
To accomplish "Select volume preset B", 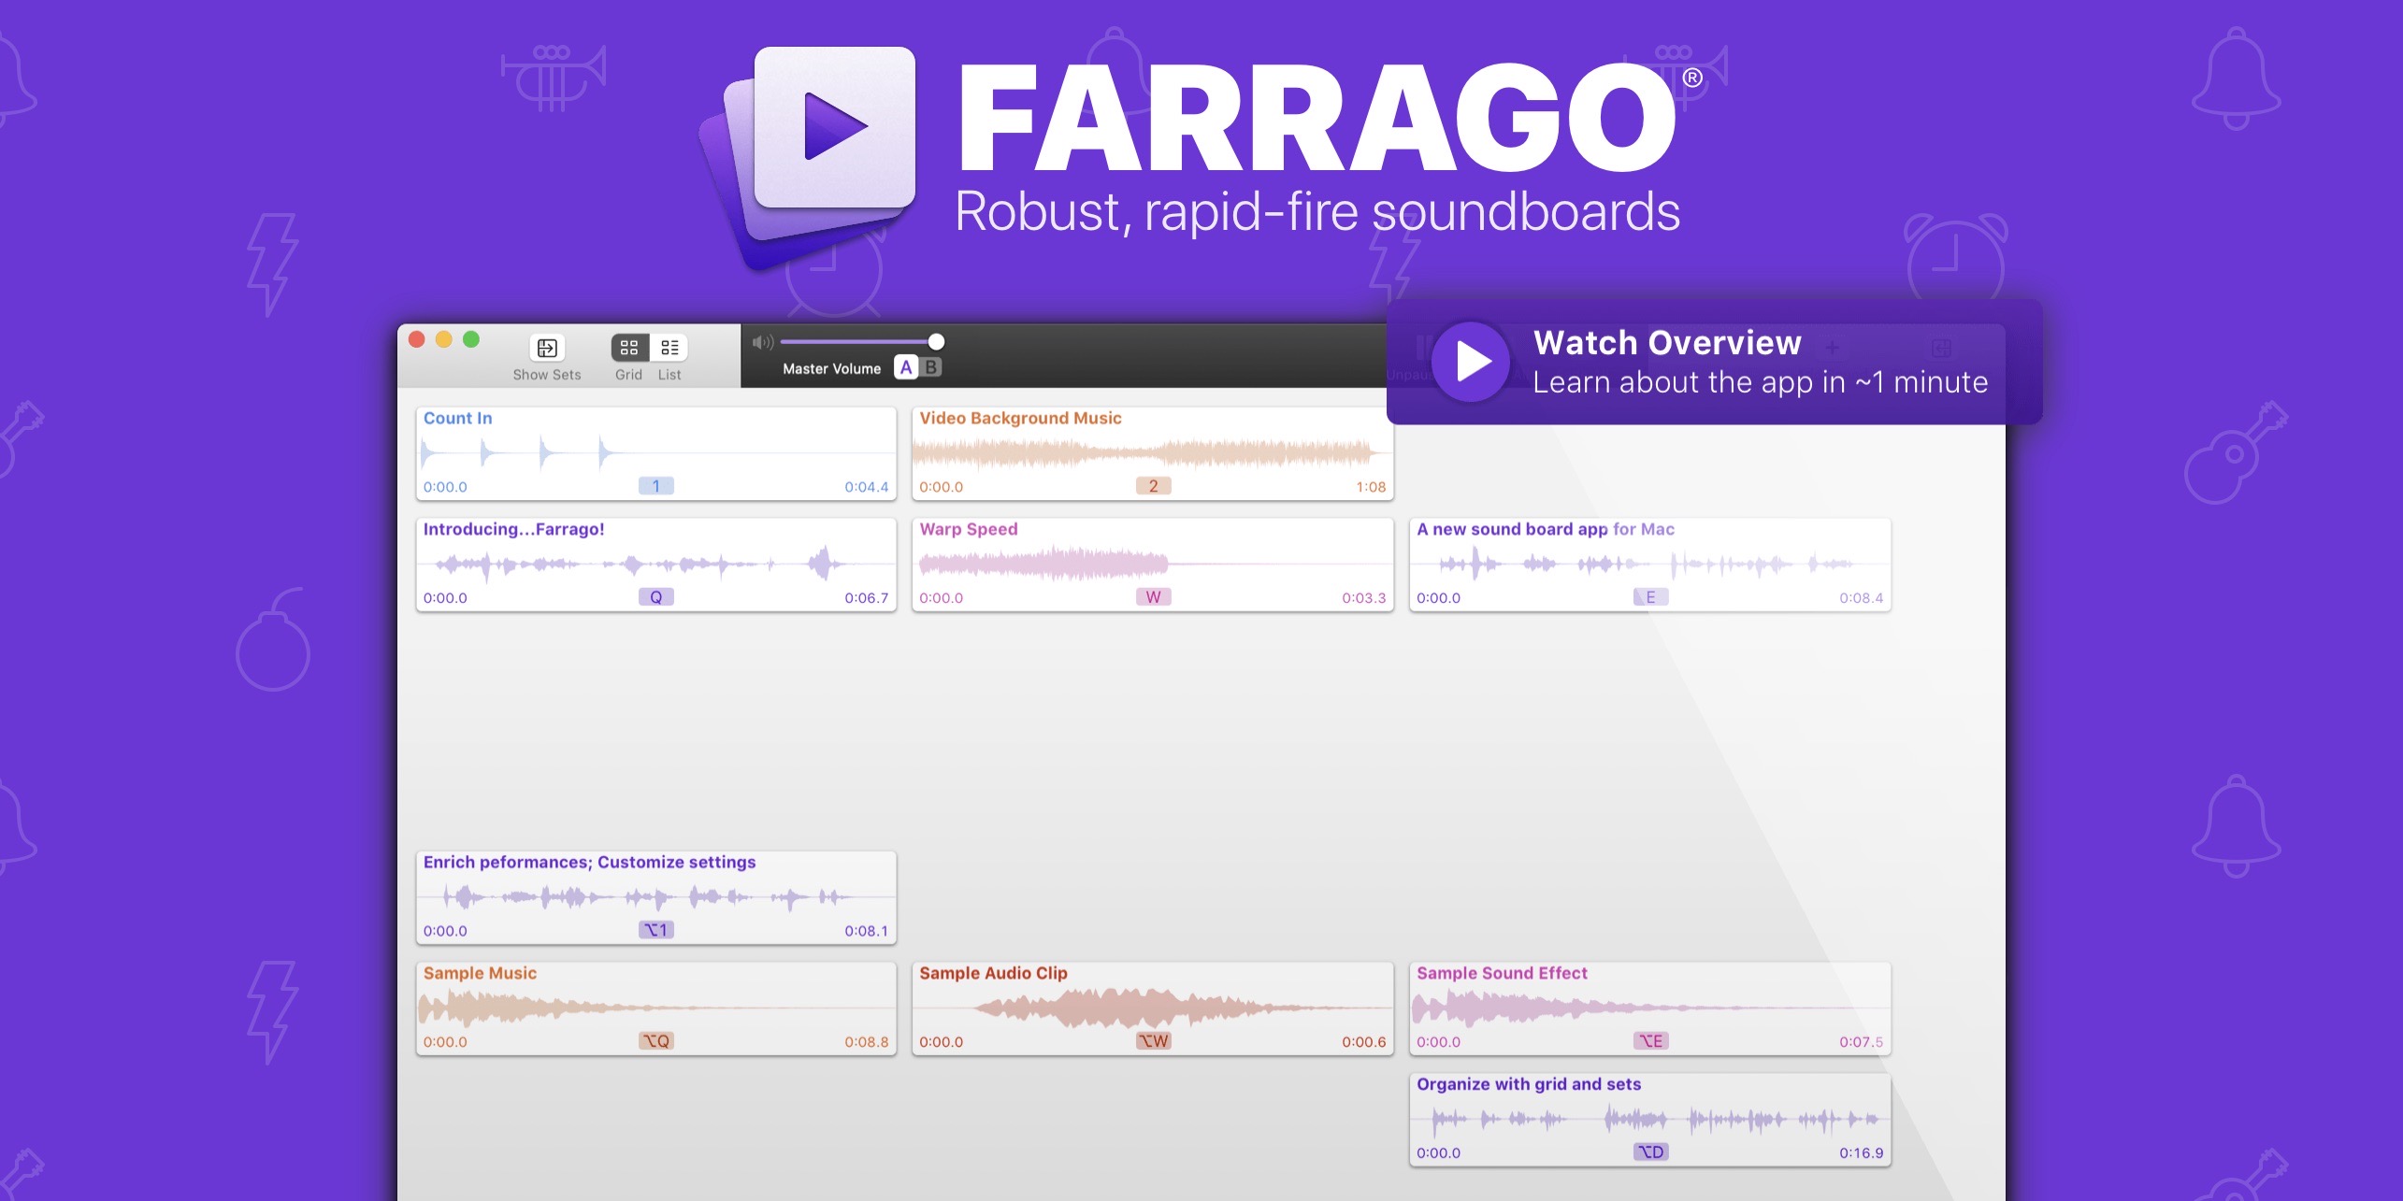I will pos(931,367).
